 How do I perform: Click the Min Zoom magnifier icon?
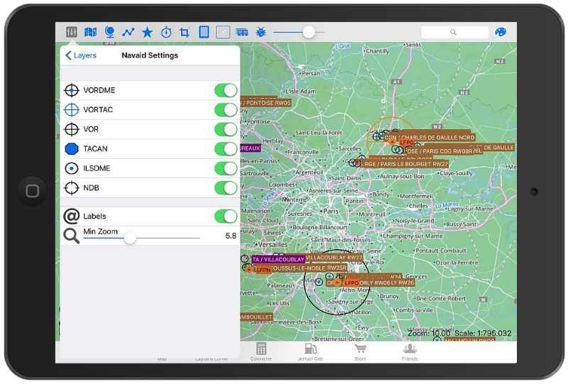(72, 236)
